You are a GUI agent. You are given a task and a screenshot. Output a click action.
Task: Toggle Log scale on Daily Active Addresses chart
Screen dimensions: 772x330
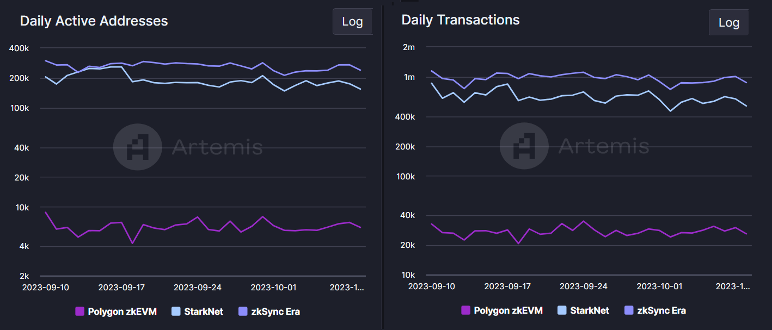(x=352, y=22)
